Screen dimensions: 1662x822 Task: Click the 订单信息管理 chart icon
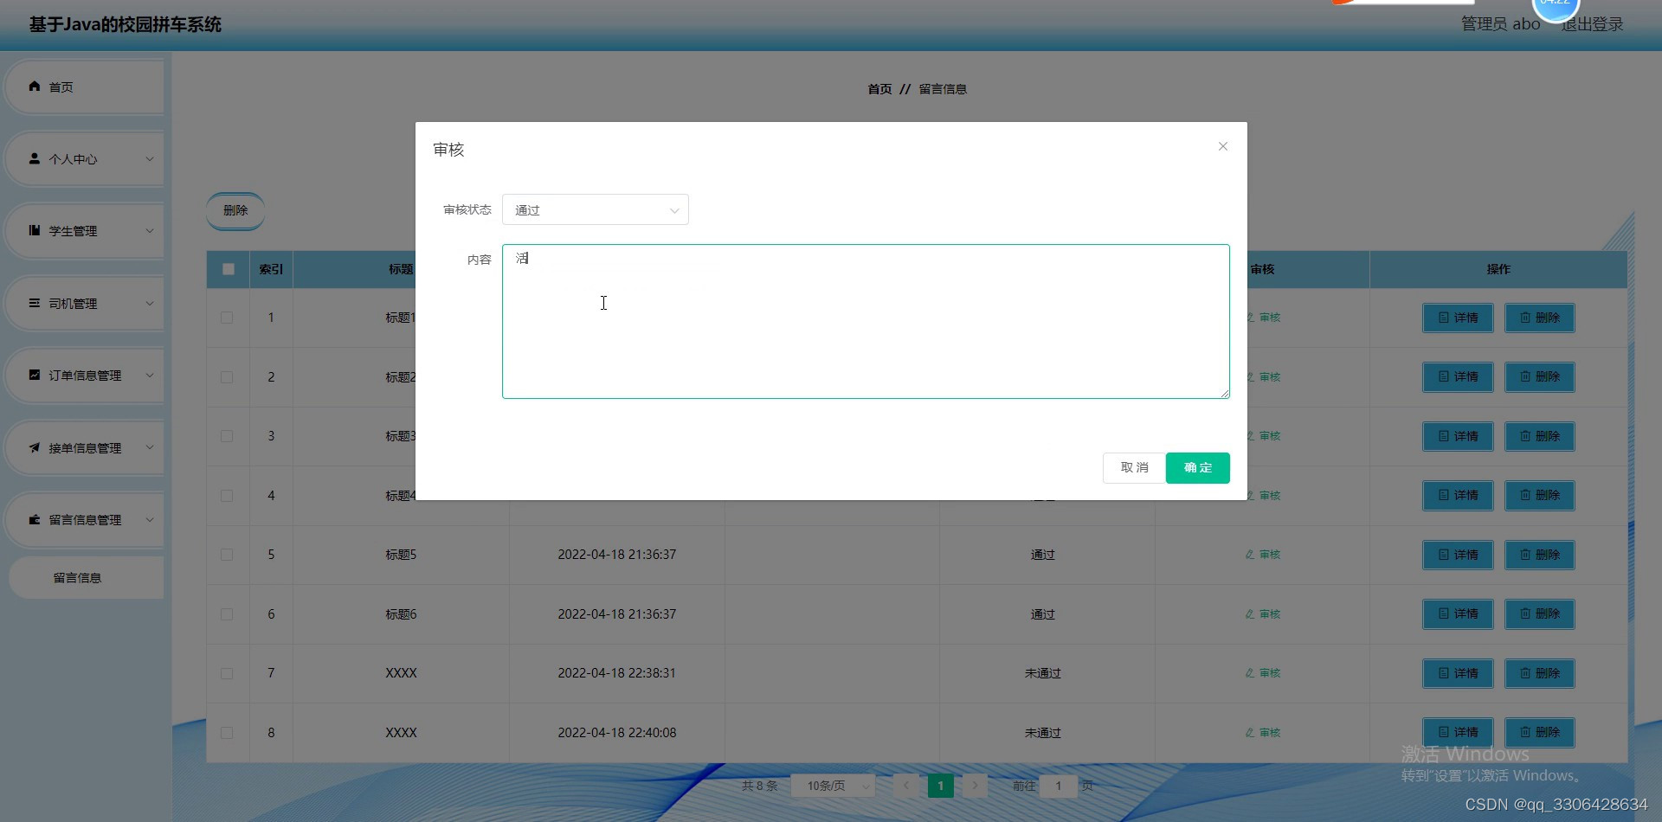(x=35, y=375)
